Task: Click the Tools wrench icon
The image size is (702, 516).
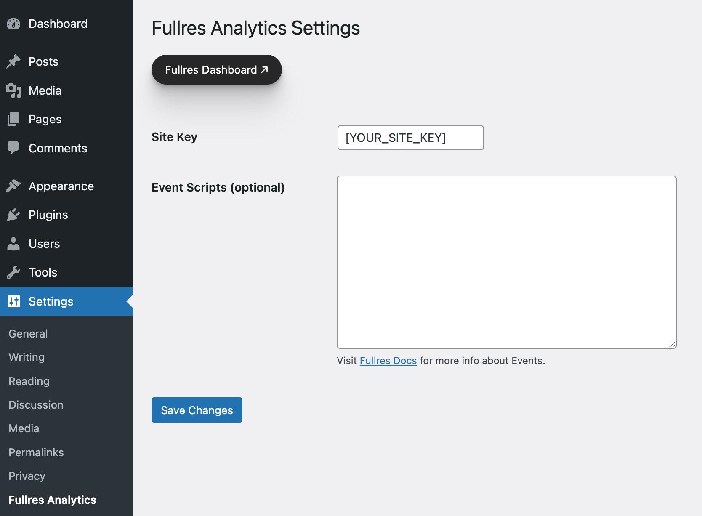Action: coord(13,272)
